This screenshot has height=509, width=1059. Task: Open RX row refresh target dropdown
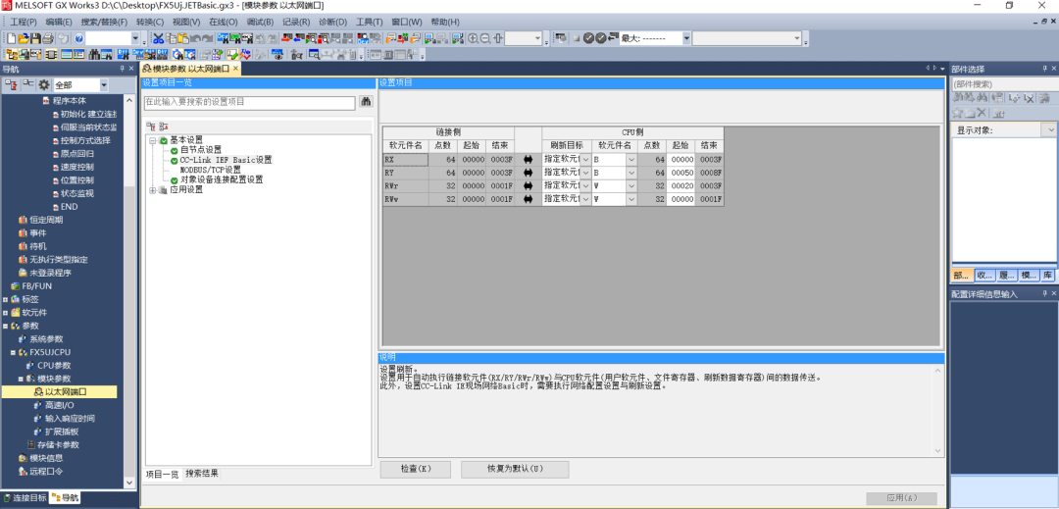coord(585,159)
